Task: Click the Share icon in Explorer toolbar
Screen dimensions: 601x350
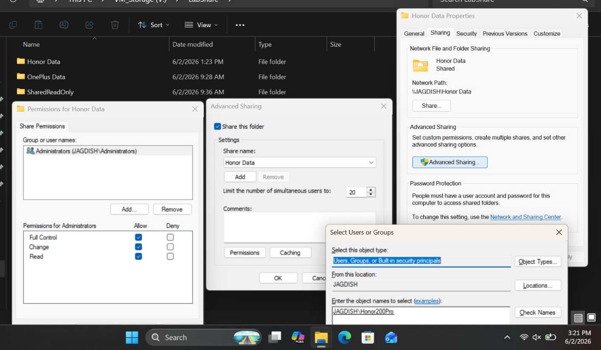Action: 90,25
